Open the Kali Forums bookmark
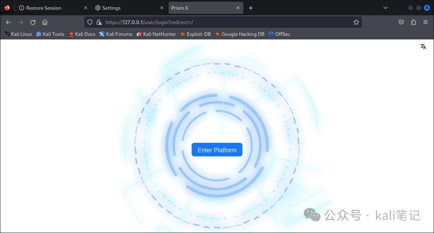The height and width of the screenshot is (233, 434). pos(116,34)
